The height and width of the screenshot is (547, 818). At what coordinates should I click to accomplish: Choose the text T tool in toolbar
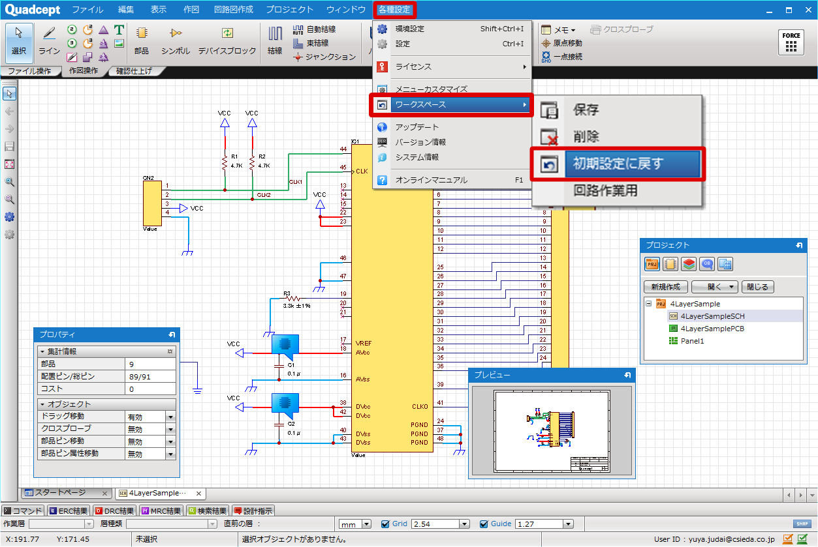coord(119,30)
